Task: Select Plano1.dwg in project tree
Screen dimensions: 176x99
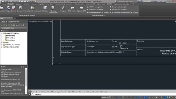Action: (x=11, y=35)
